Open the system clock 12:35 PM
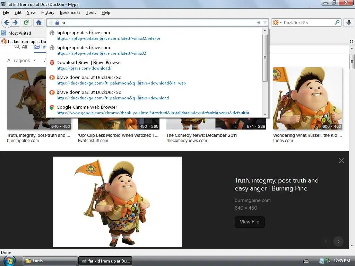This screenshot has height=266, width=355. click(x=342, y=261)
